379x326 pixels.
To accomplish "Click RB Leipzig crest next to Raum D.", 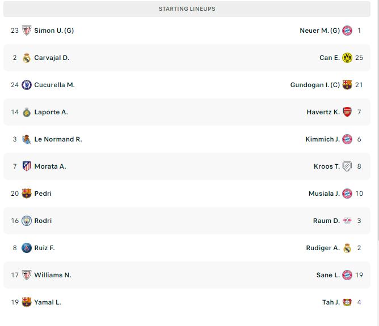I will tap(347, 221).
